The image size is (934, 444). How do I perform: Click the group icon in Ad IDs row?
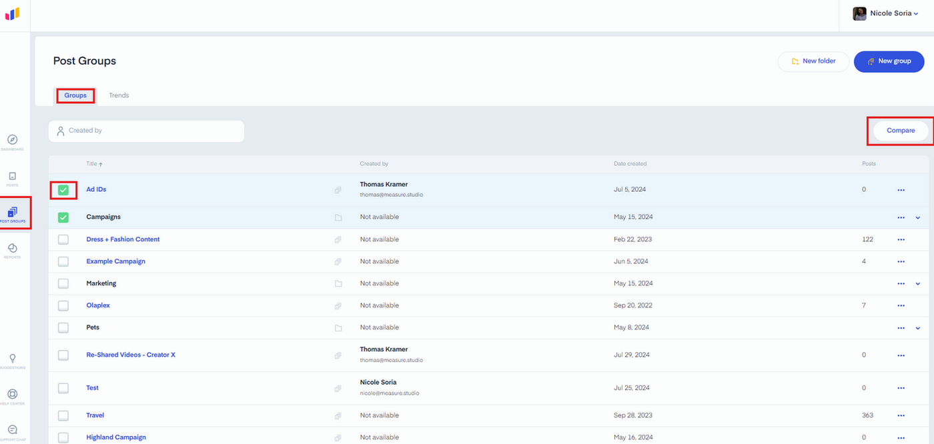tap(338, 190)
